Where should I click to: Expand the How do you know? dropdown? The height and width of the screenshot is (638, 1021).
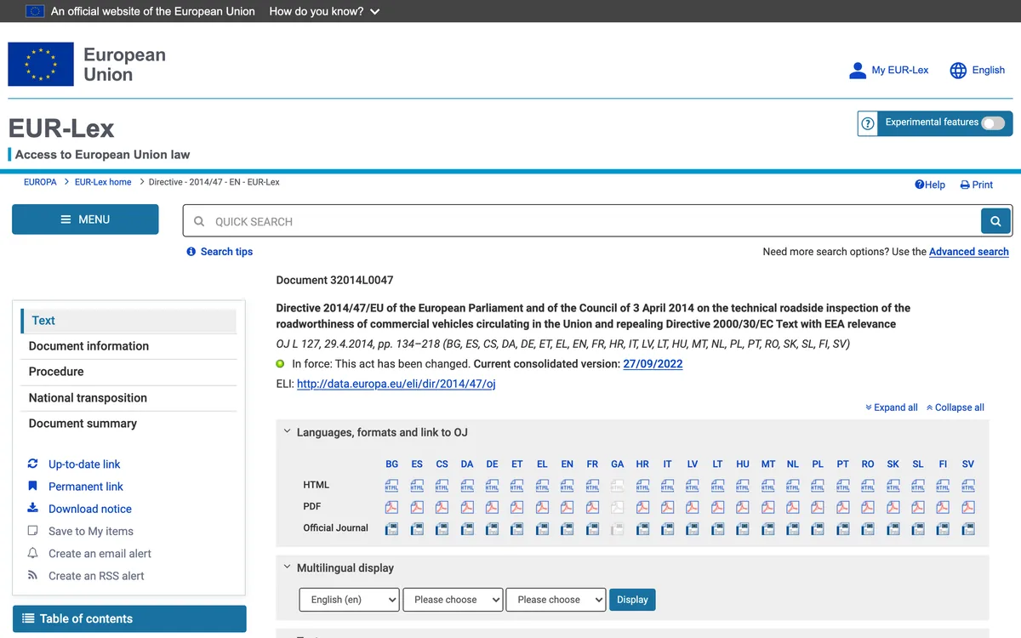tap(324, 11)
